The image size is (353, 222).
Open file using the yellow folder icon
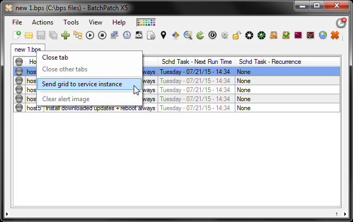tap(29, 35)
